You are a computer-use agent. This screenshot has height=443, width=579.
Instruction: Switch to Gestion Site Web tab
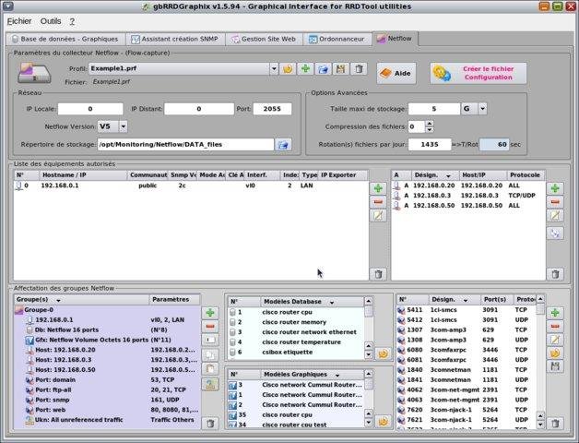tap(264, 39)
